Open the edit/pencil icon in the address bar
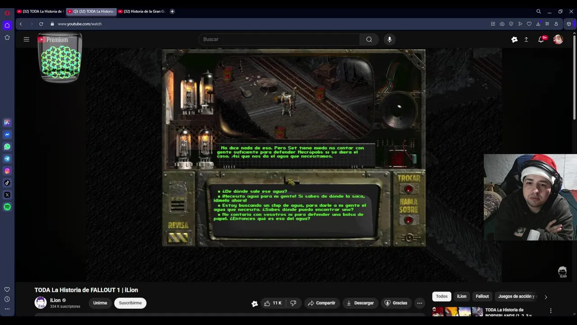 click(x=493, y=24)
